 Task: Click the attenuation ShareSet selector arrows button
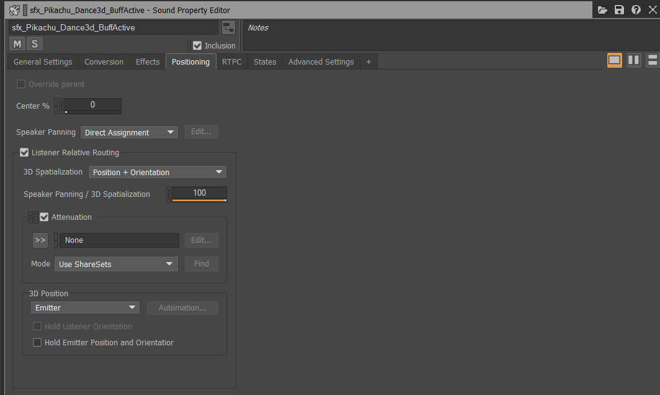(40, 240)
